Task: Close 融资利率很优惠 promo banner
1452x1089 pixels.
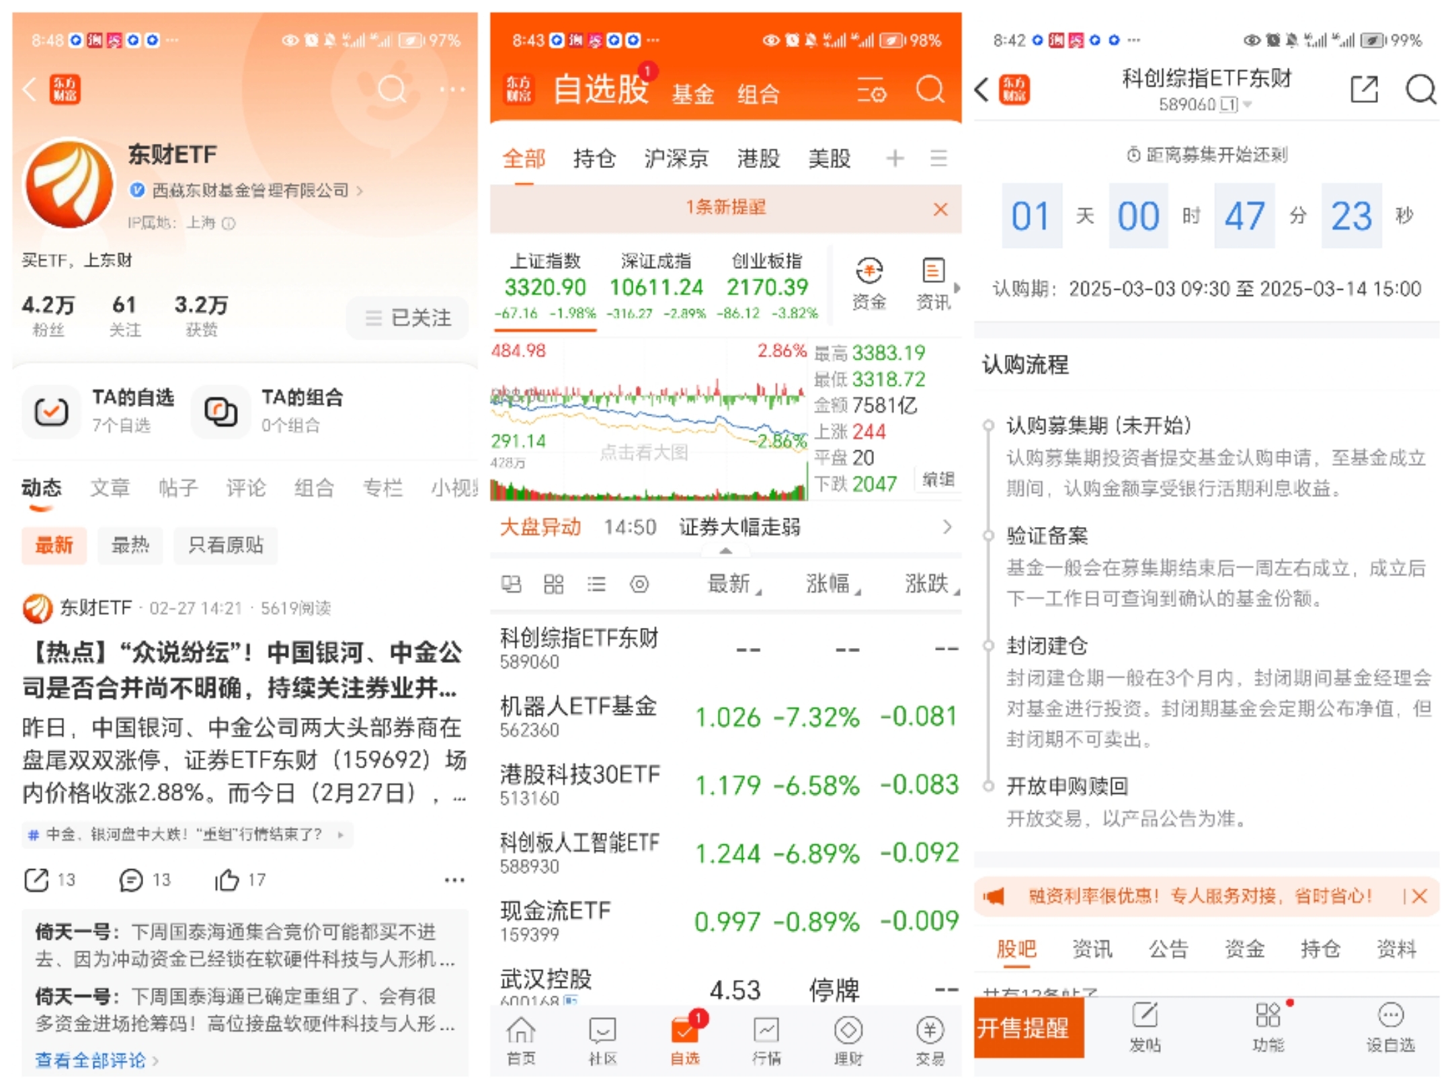Action: 1419,896
